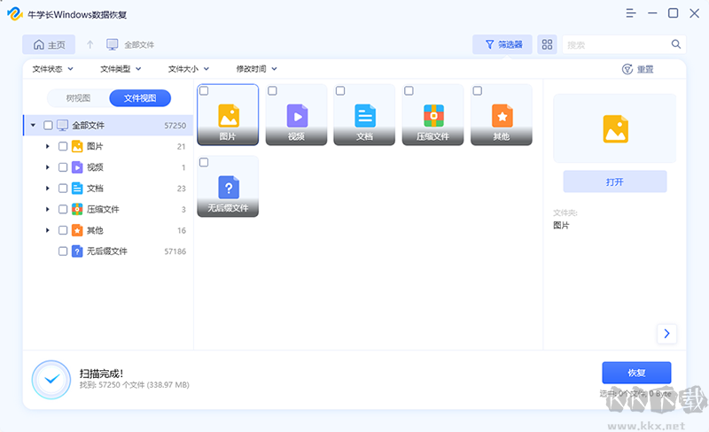Switch to the 树视图 tab

tap(79, 98)
